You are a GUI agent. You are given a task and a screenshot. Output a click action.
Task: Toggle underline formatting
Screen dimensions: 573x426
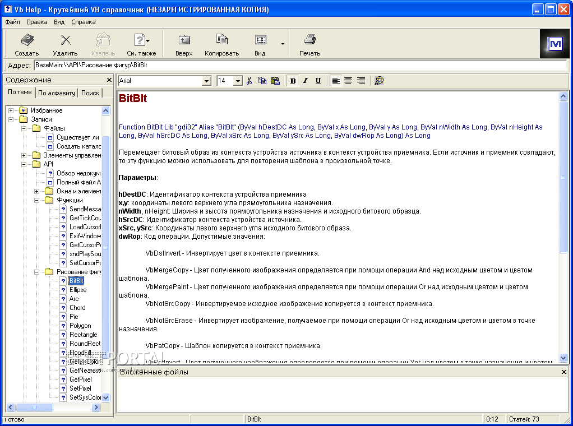pyautogui.click(x=318, y=81)
